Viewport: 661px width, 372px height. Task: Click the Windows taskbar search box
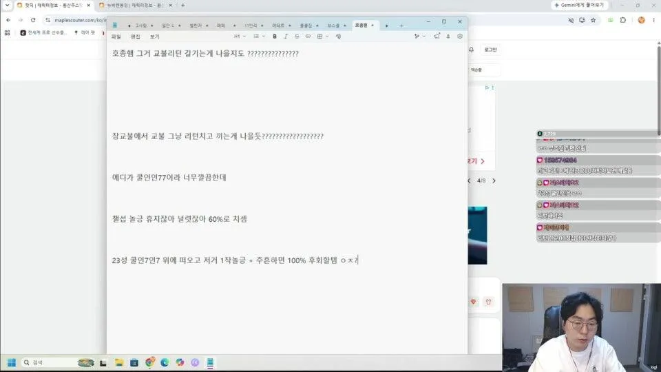tap(58, 363)
